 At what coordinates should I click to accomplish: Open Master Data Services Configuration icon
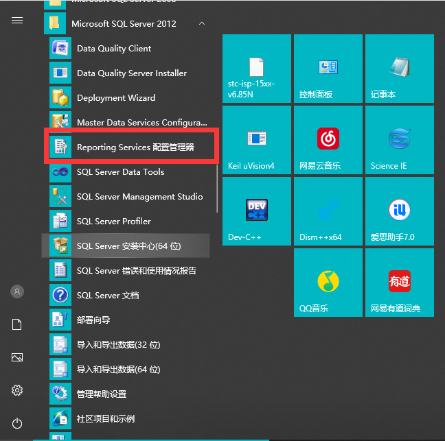60,121
